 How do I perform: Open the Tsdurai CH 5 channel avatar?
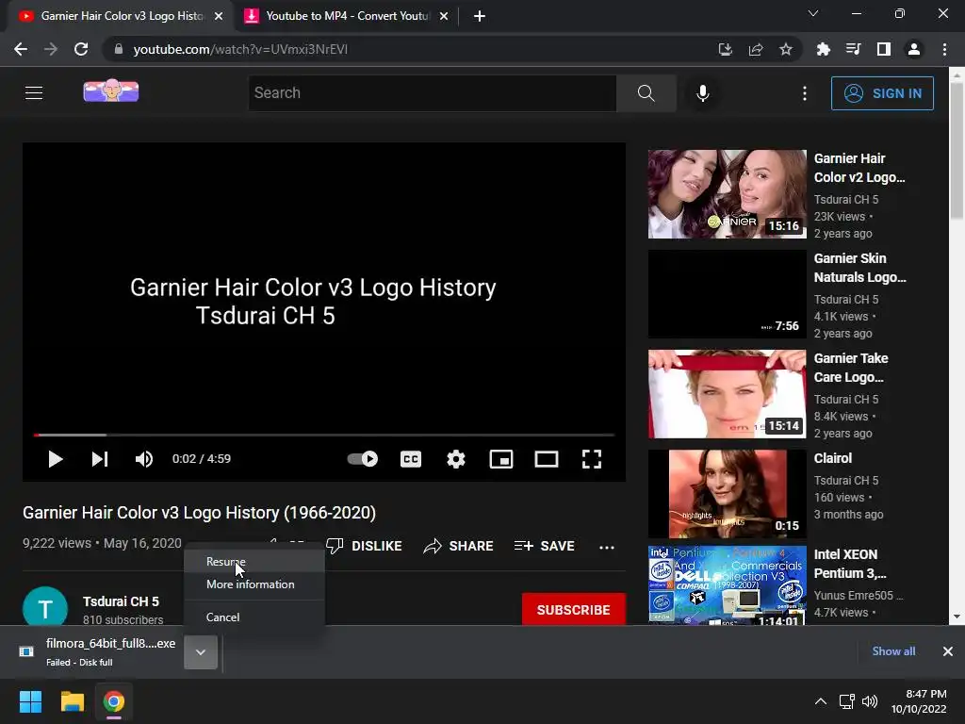click(x=45, y=608)
